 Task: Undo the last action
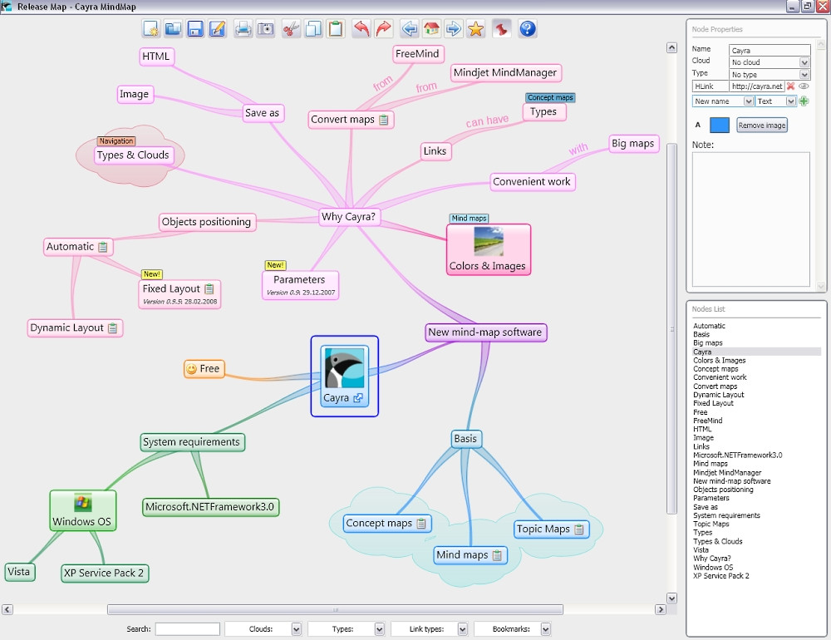click(x=361, y=29)
